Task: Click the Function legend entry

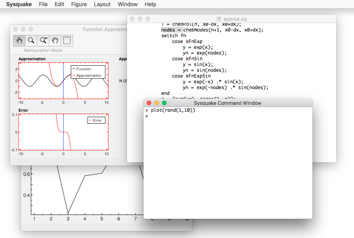Action: [x=82, y=69]
